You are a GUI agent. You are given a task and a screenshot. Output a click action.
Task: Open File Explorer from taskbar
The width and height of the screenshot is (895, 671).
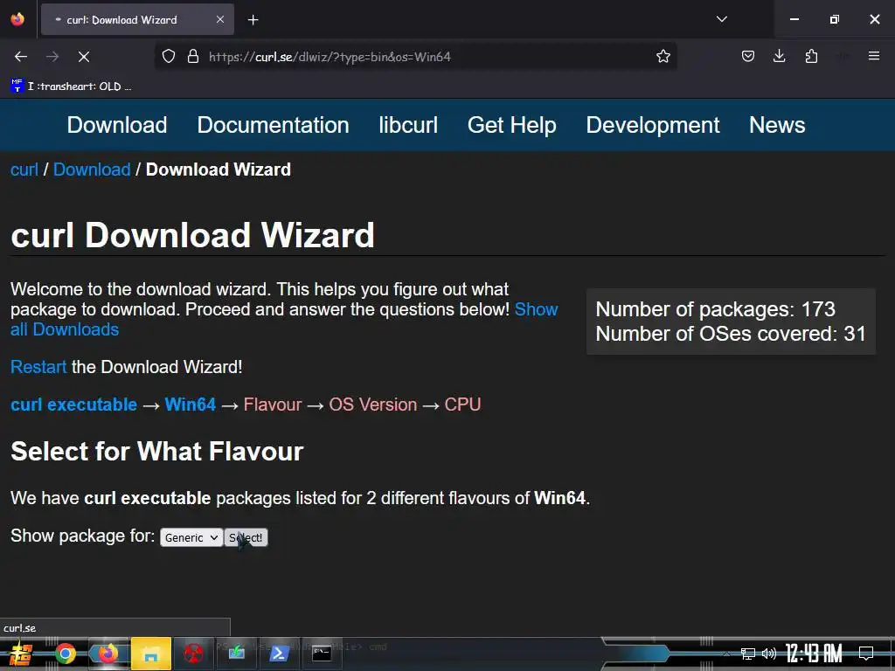pos(150,654)
